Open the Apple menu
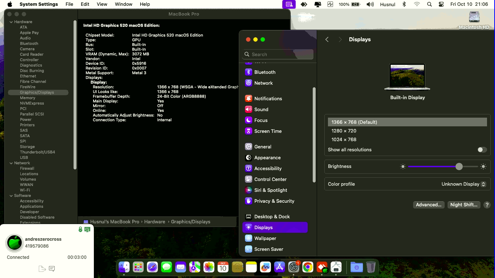495x278 pixels. (10, 4)
